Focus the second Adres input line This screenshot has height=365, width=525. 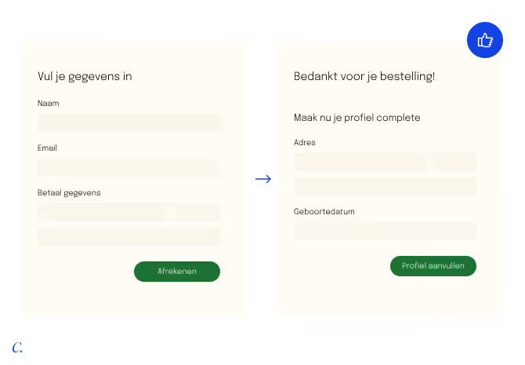click(x=385, y=187)
